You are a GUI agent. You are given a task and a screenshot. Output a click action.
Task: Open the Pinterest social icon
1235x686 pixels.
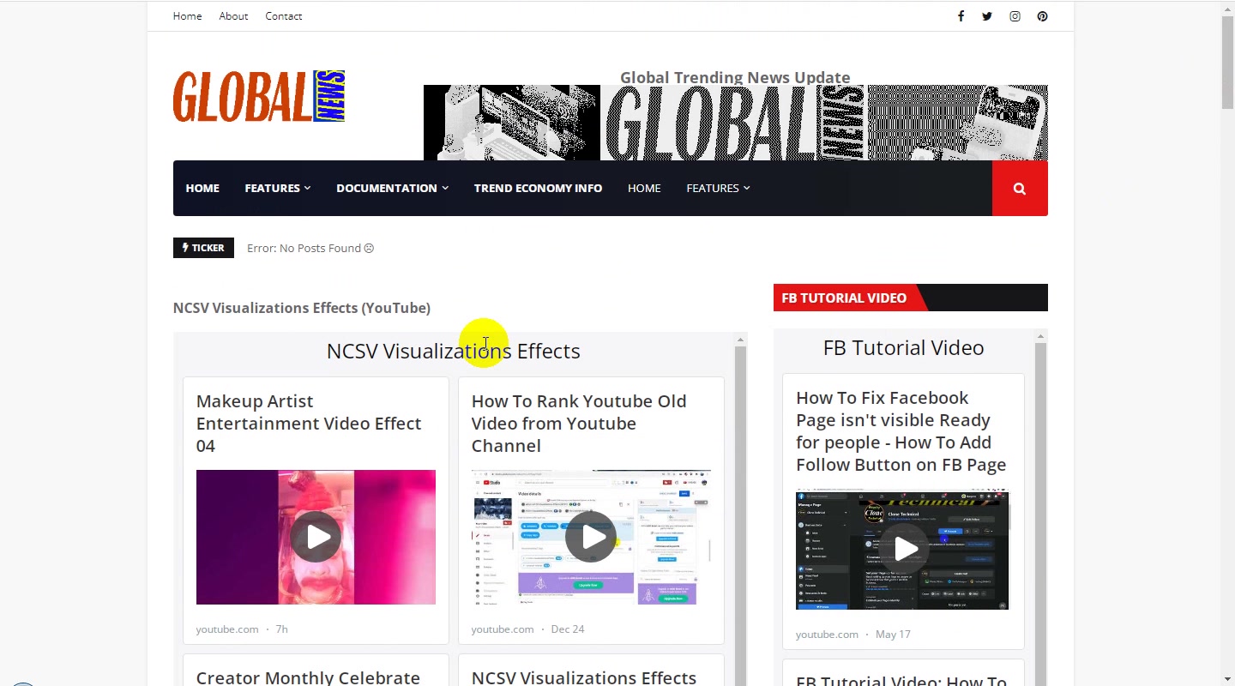click(1042, 16)
